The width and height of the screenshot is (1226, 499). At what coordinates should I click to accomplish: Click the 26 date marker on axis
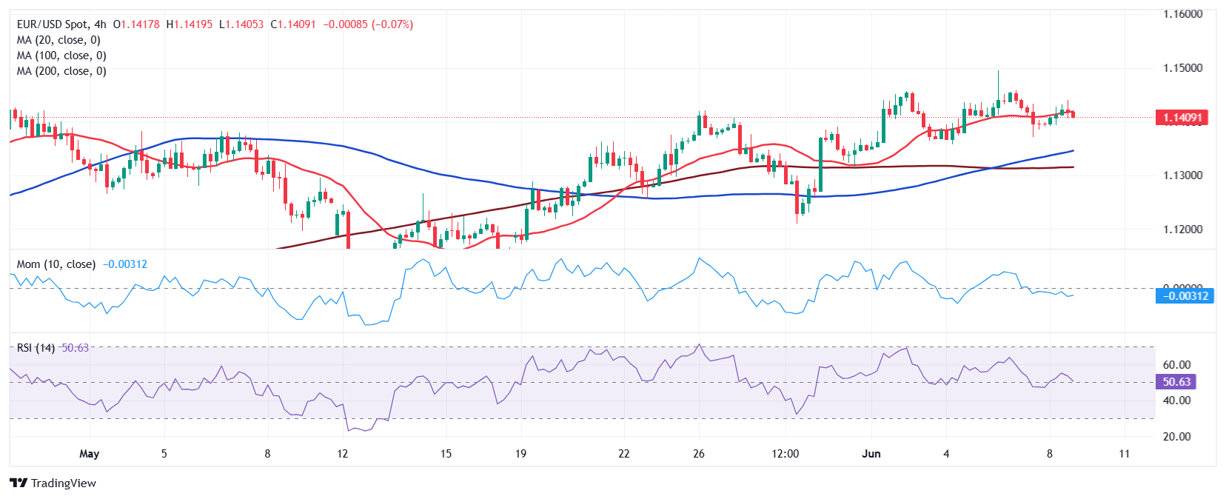pos(699,454)
